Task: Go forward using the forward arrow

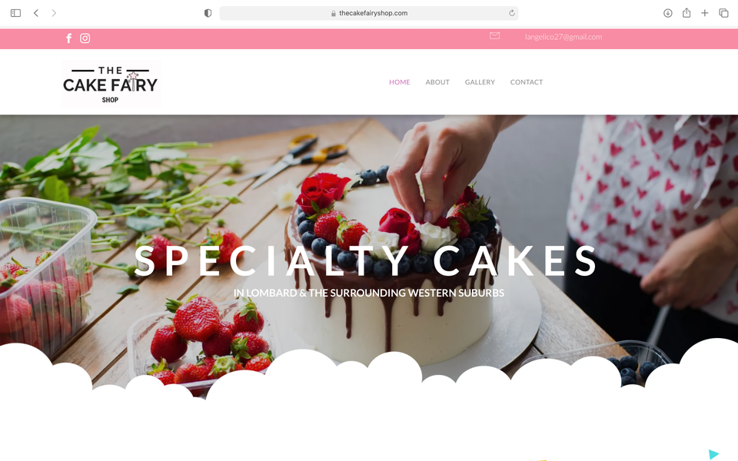Action: (x=54, y=13)
